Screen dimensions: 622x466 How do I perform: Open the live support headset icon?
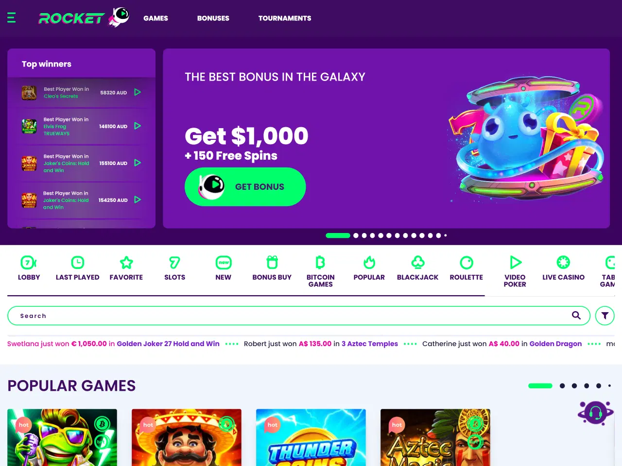pos(595,413)
